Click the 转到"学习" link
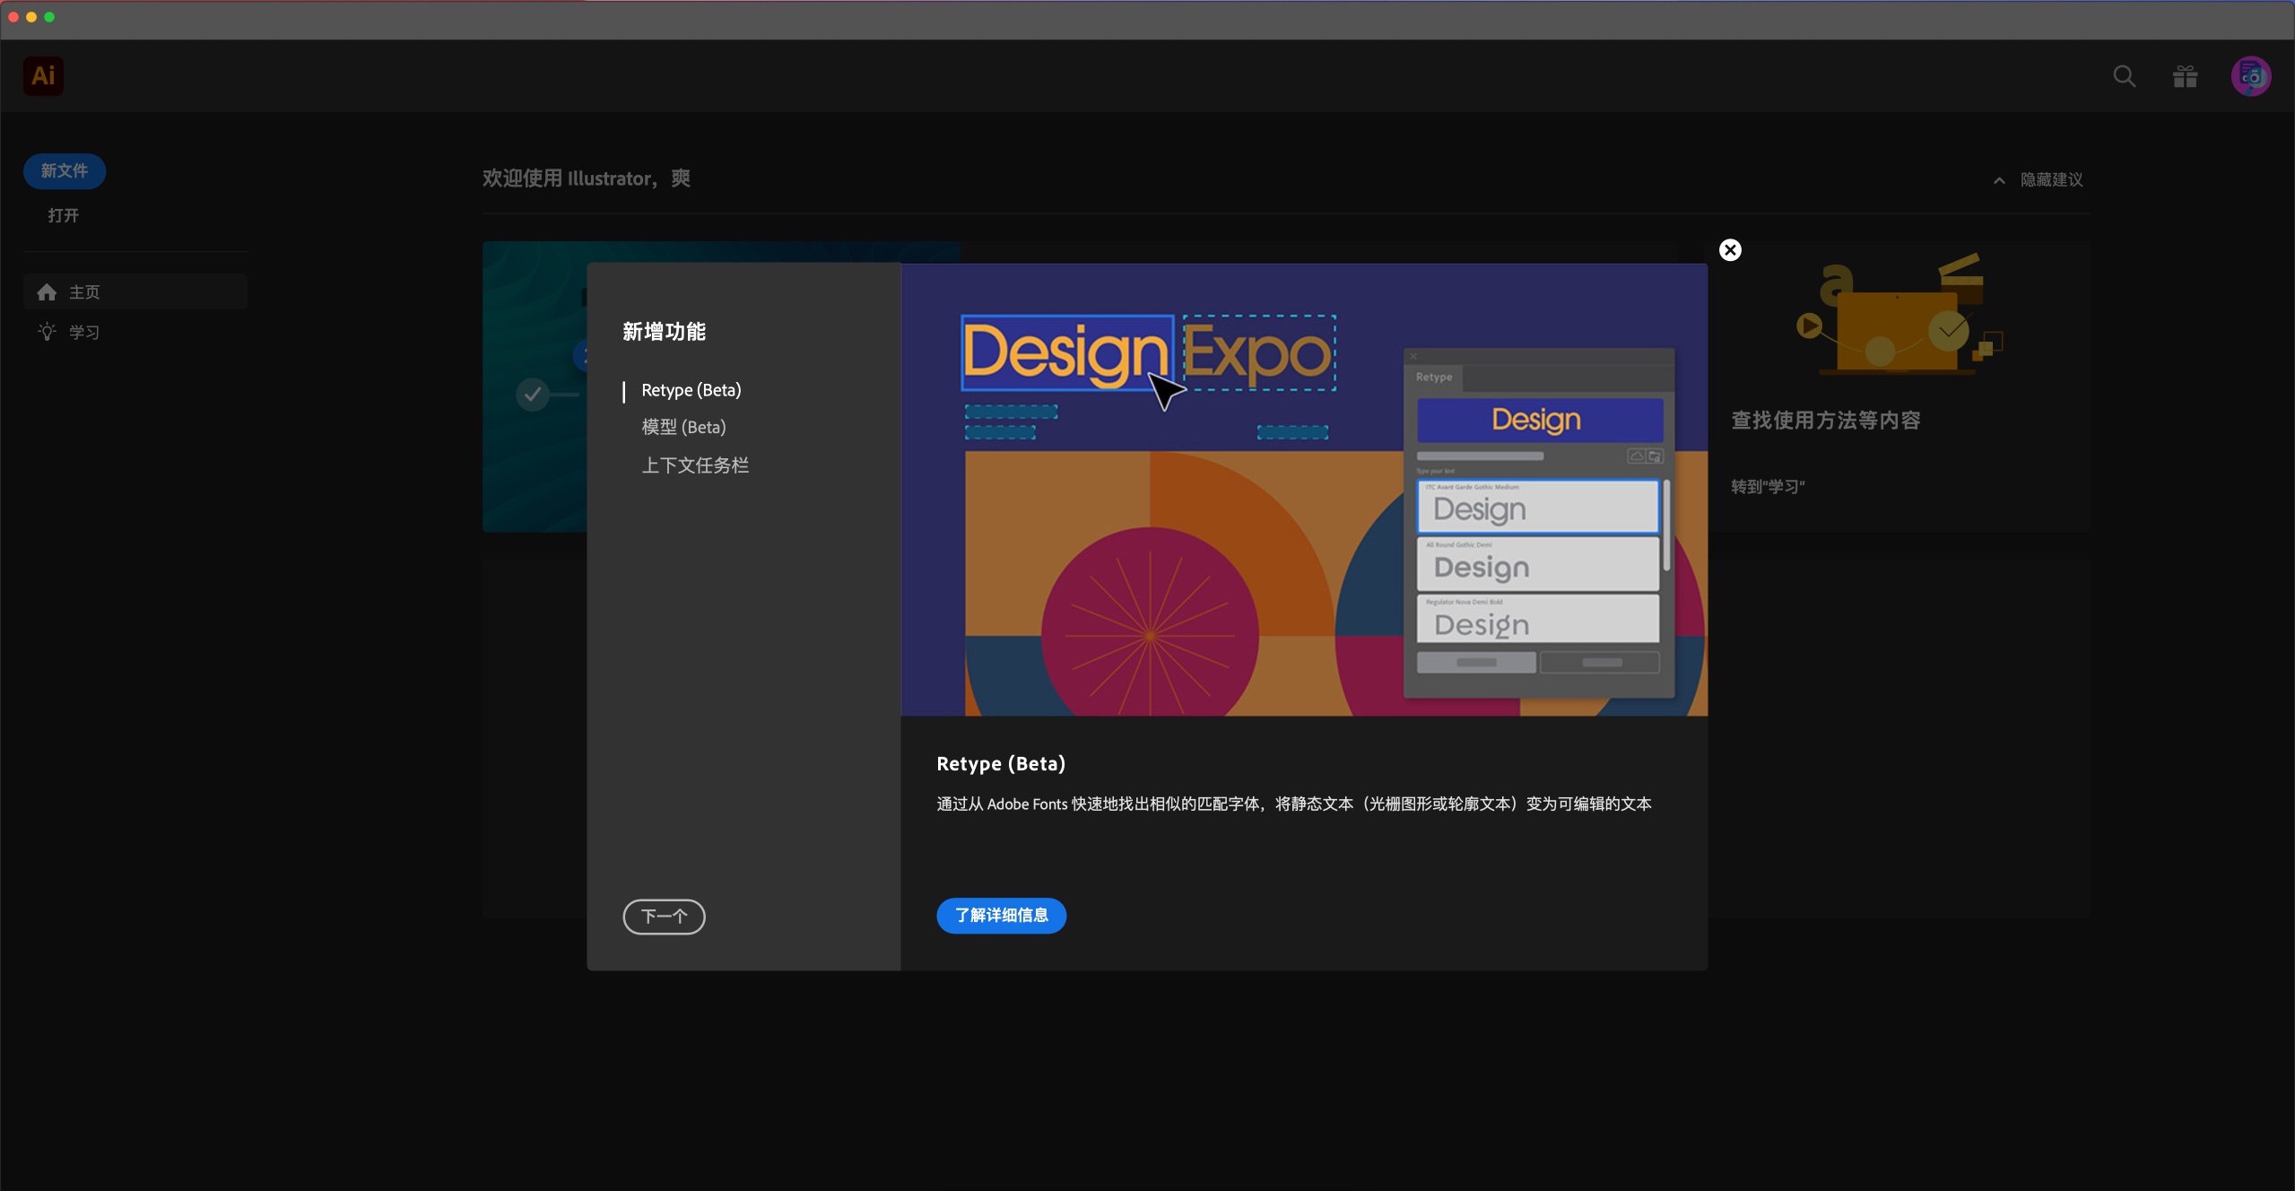 click(x=1768, y=487)
